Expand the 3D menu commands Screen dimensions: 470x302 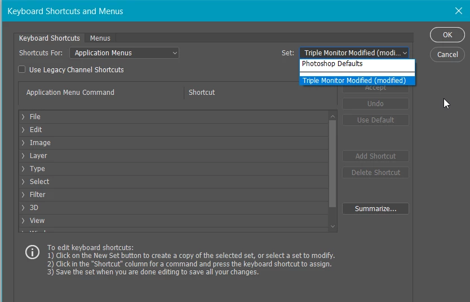(23, 207)
